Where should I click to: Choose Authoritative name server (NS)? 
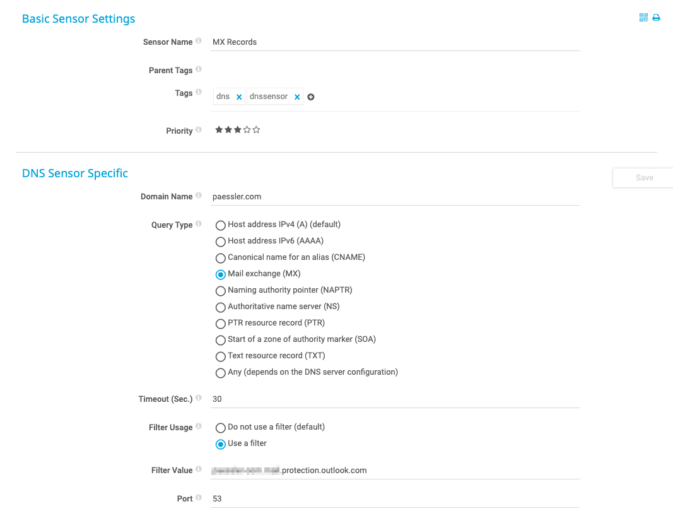tap(221, 307)
